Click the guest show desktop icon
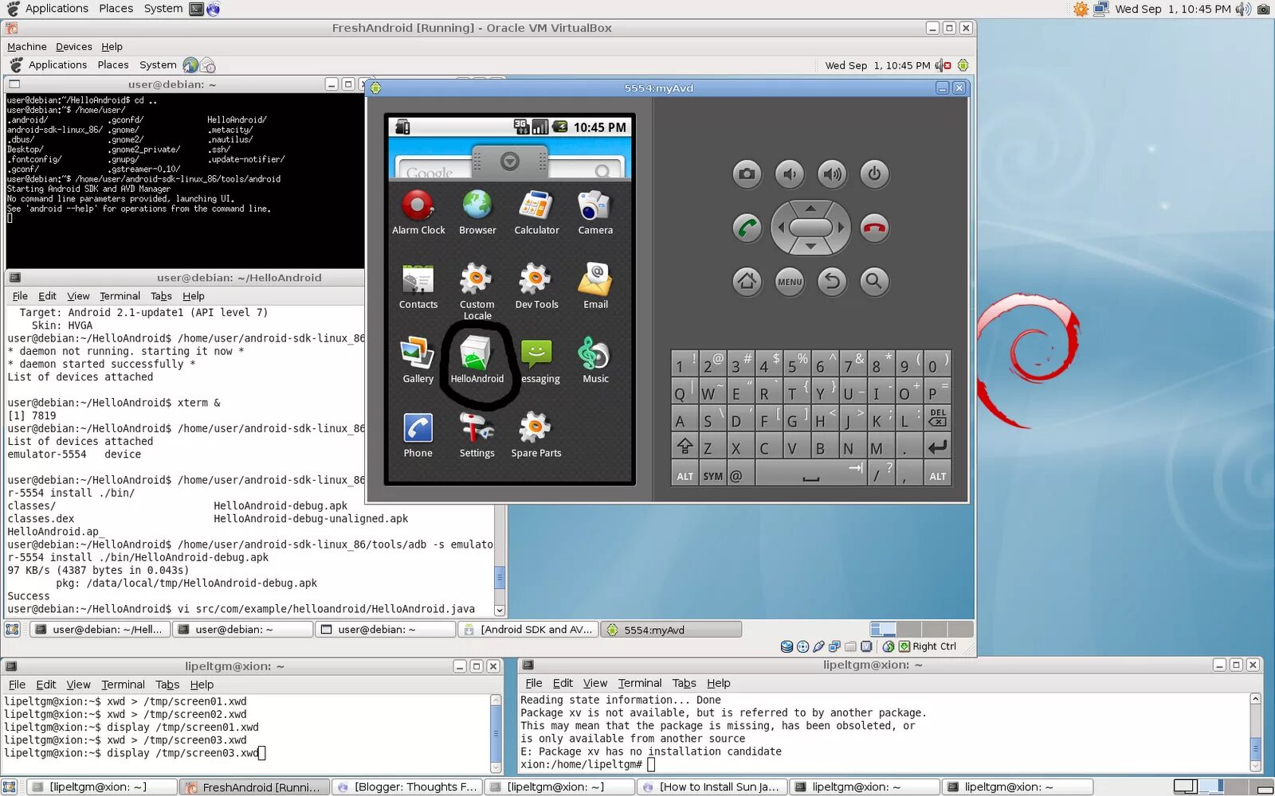This screenshot has height=796, width=1275. (12, 630)
